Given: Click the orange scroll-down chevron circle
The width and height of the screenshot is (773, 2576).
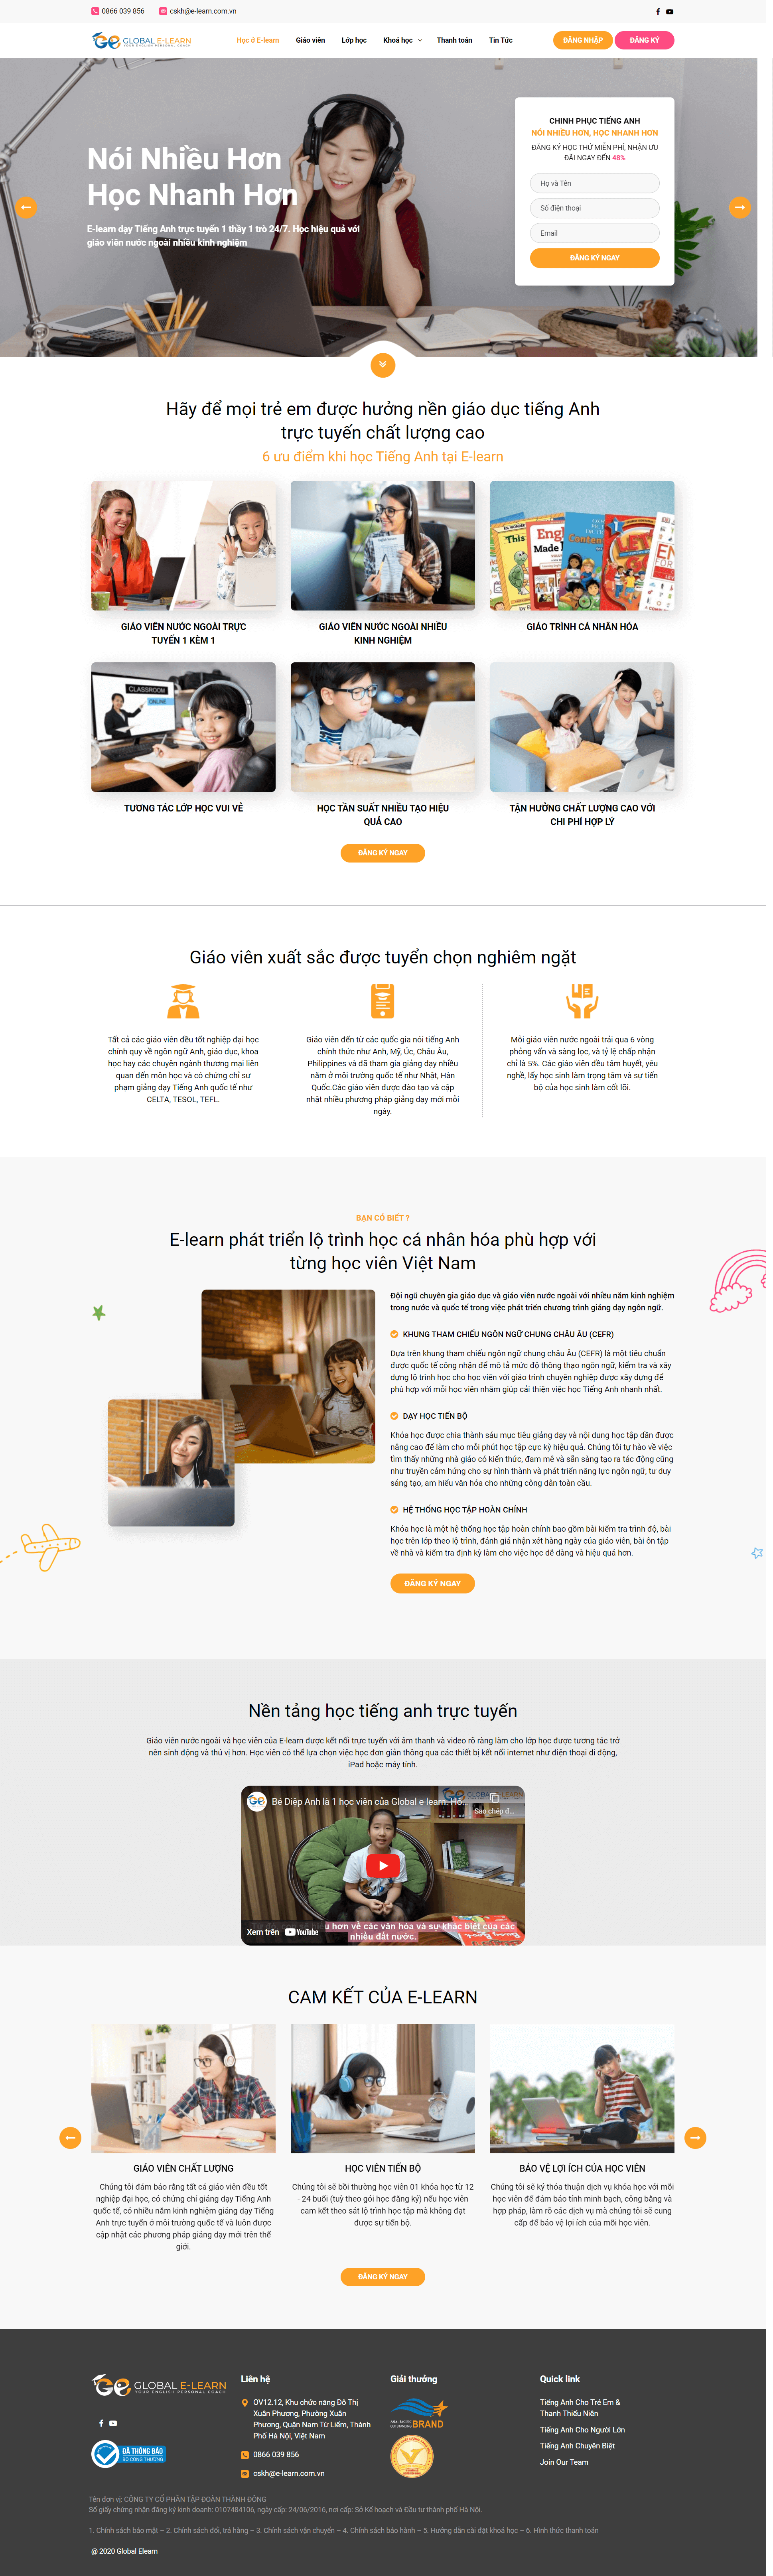Looking at the screenshot, I should [x=382, y=365].
